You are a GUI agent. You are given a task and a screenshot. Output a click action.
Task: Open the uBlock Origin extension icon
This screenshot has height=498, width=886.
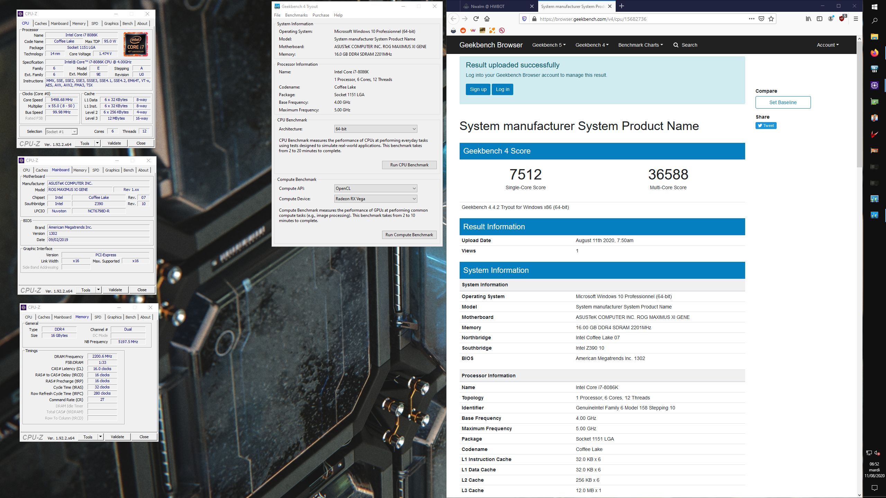pos(842,19)
